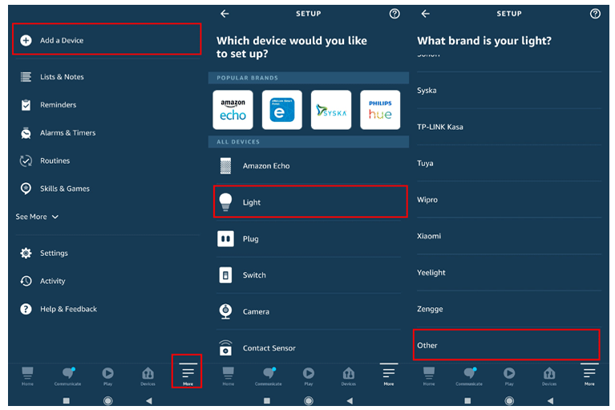The width and height of the screenshot is (615, 410).
Task: Select Switch device type
Action: pyautogui.click(x=309, y=275)
